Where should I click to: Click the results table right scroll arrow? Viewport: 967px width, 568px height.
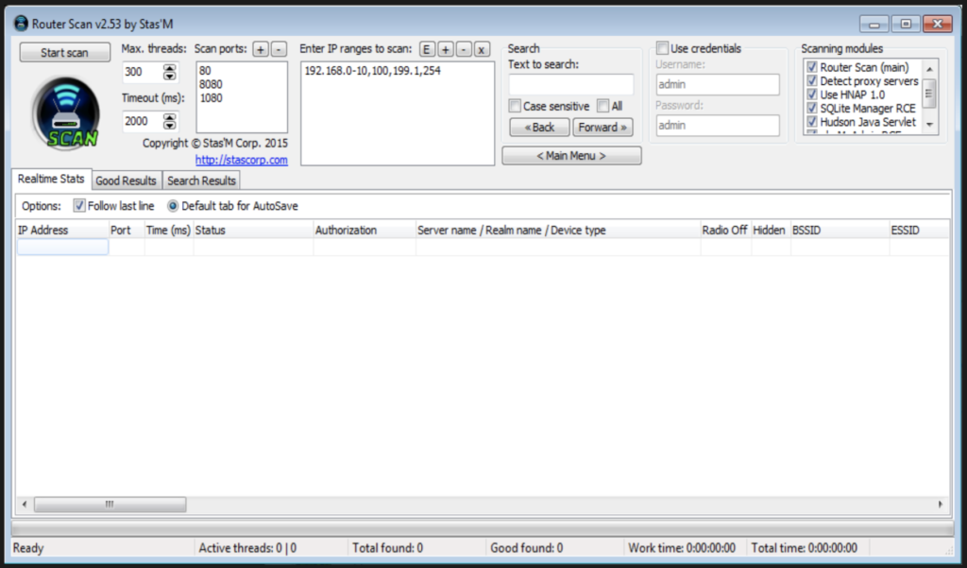pyautogui.click(x=941, y=505)
